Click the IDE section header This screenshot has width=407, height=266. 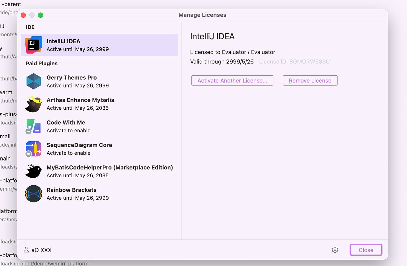(x=30, y=27)
